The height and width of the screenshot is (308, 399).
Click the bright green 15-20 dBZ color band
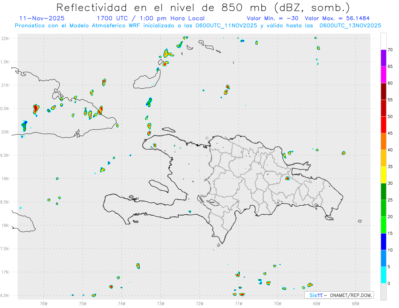(383, 225)
